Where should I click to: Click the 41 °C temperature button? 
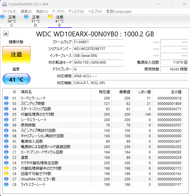(x=16, y=79)
